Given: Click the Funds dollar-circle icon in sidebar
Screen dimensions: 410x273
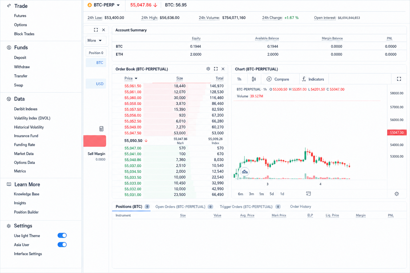Looking at the screenshot, I should [9, 47].
